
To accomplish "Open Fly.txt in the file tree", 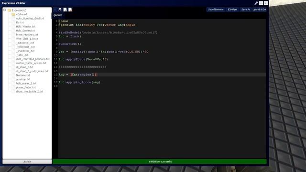I will point(20,22).
